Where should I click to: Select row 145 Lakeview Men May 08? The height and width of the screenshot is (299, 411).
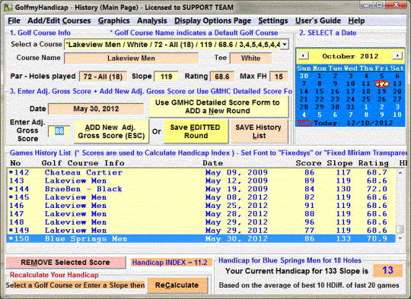click(x=201, y=197)
